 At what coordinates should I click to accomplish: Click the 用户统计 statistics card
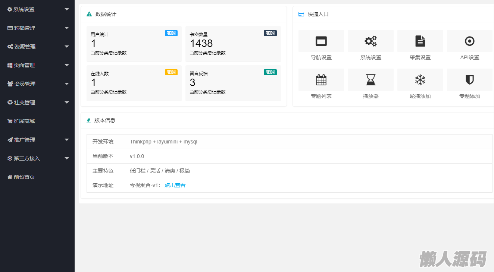click(134, 44)
